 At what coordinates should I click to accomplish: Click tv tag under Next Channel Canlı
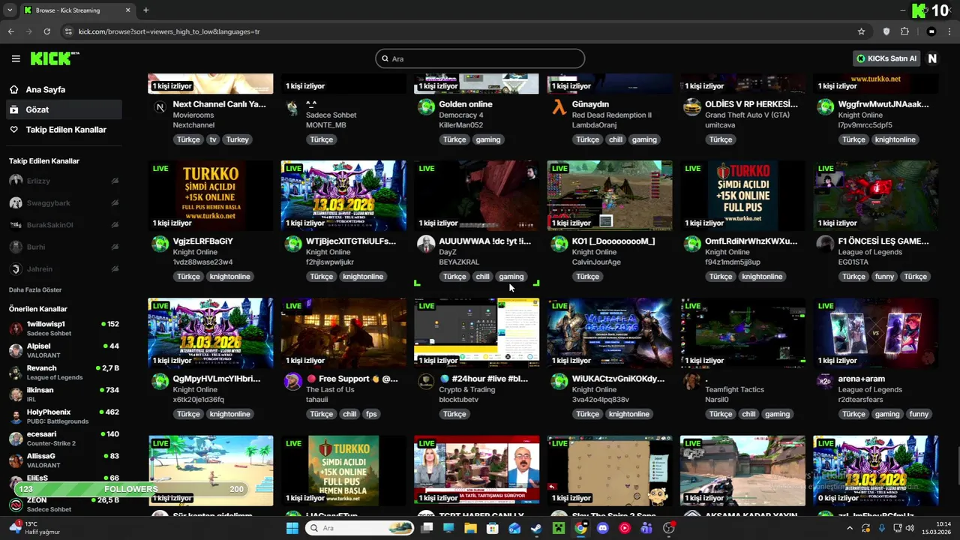point(213,139)
